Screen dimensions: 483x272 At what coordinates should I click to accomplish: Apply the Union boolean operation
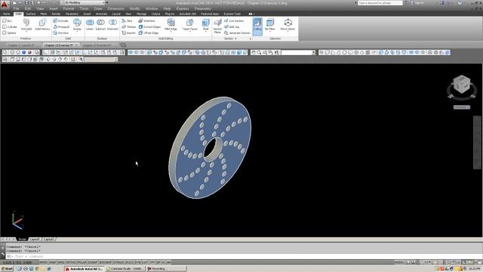tap(90, 25)
